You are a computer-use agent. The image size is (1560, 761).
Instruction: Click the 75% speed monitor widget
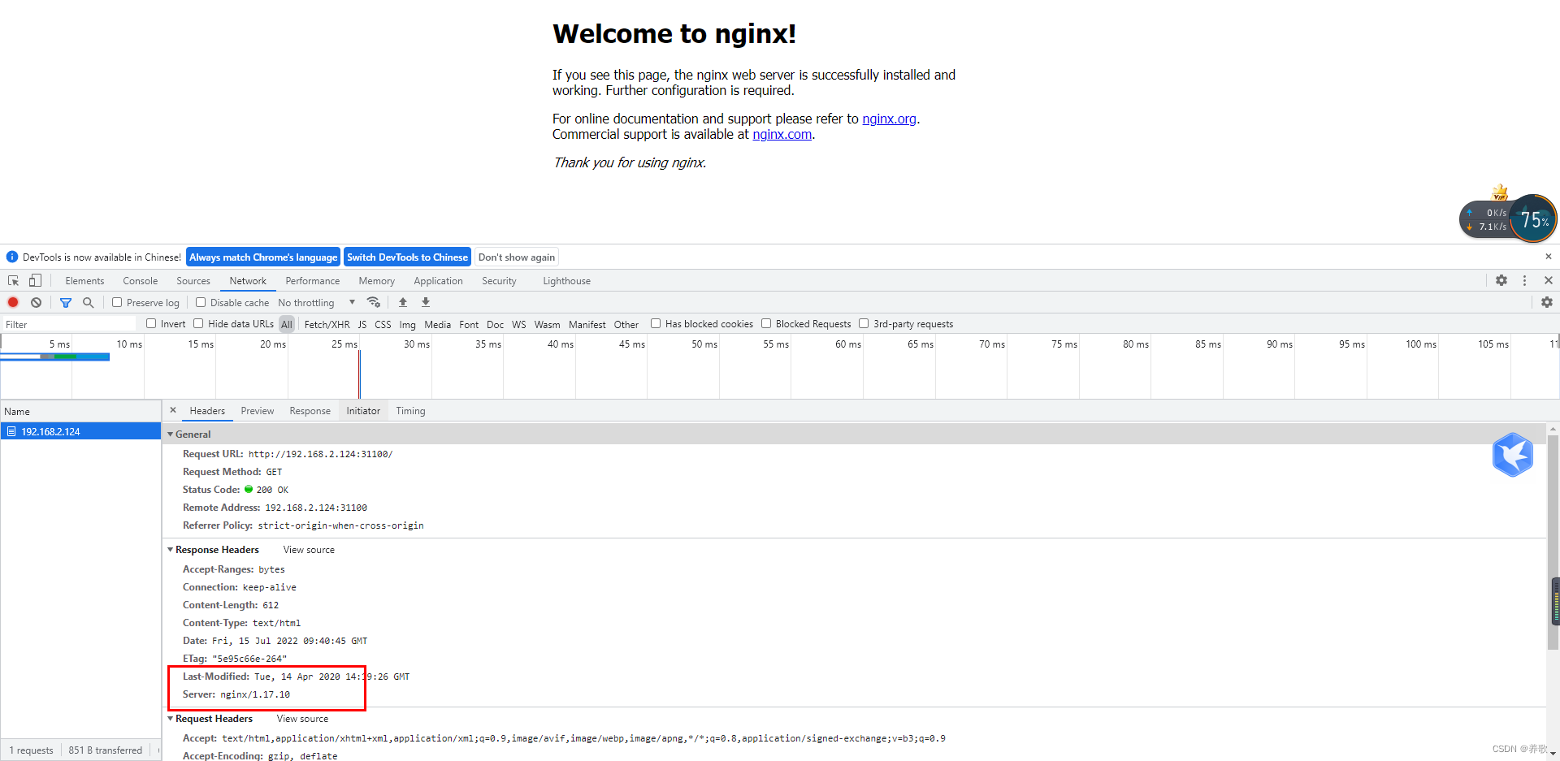1533,218
